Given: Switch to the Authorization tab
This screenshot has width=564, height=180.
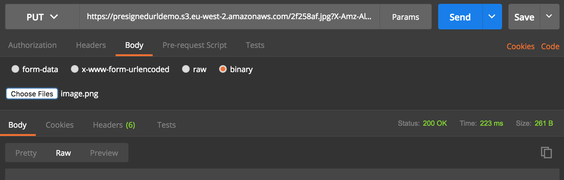Looking at the screenshot, I should click(32, 45).
